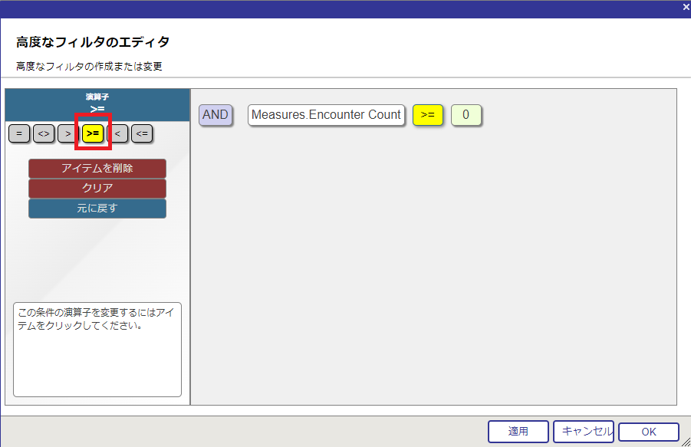Select the equals (=) operator button

click(19, 133)
